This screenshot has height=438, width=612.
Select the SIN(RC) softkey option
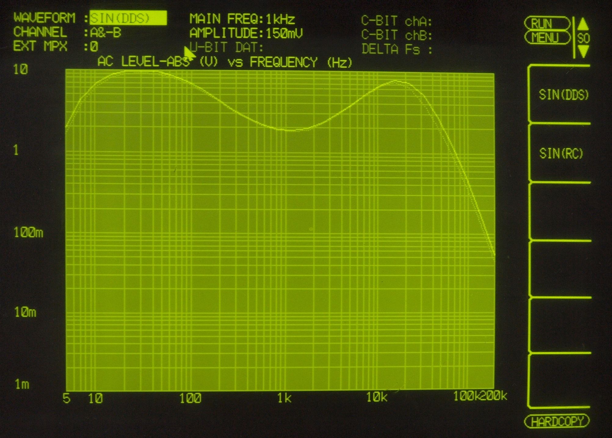pos(561,153)
